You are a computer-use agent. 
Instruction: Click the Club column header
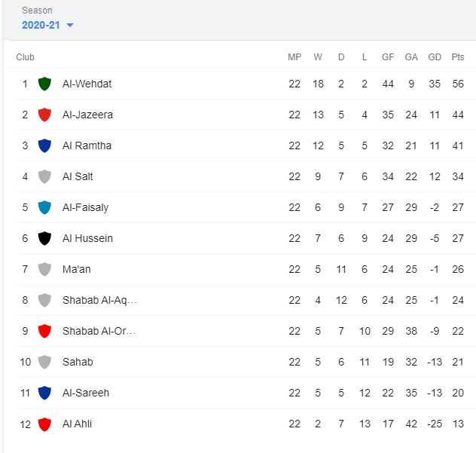point(25,57)
